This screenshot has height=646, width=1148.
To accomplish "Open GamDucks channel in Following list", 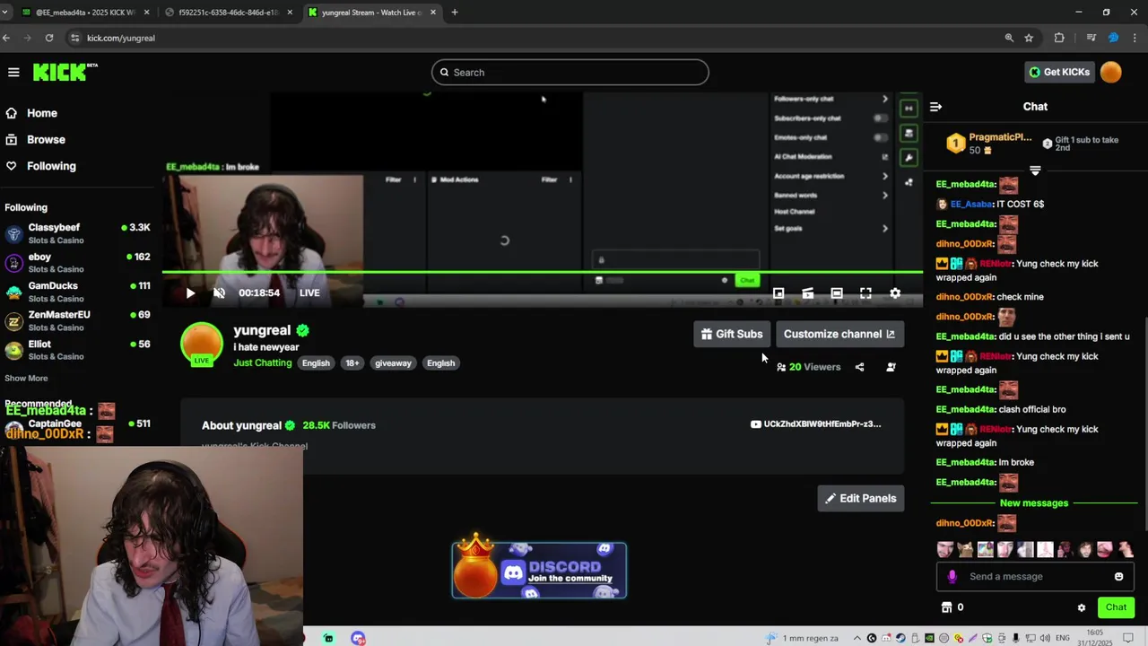I will click(77, 292).
